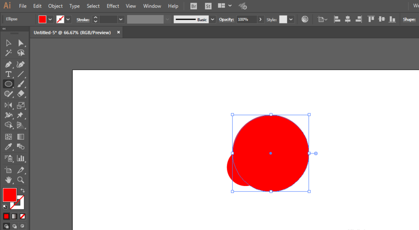Screen dimensions: 419x230
Task: Select the Zoom magnifier tool
Action: pyautogui.click(x=21, y=180)
